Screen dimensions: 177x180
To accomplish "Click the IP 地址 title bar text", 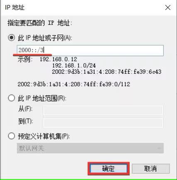I will (15, 7).
